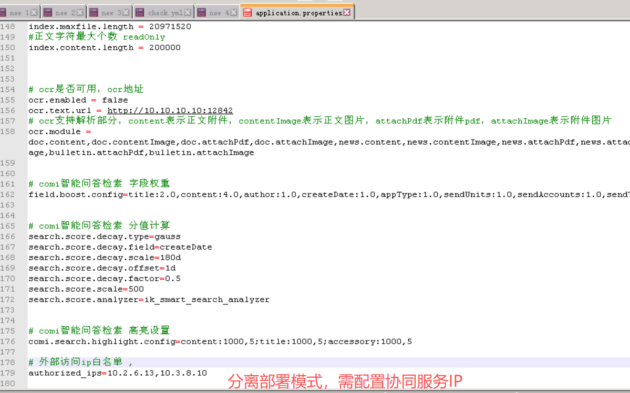Click the 'search.score.decay.type=gauss' line
The width and height of the screenshot is (630, 393).
(105, 237)
